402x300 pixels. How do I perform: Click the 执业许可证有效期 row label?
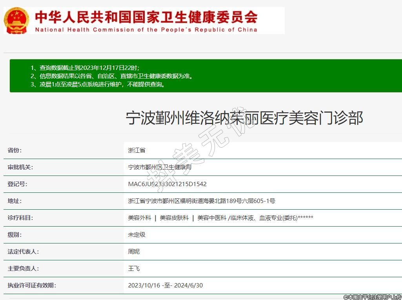(32, 285)
